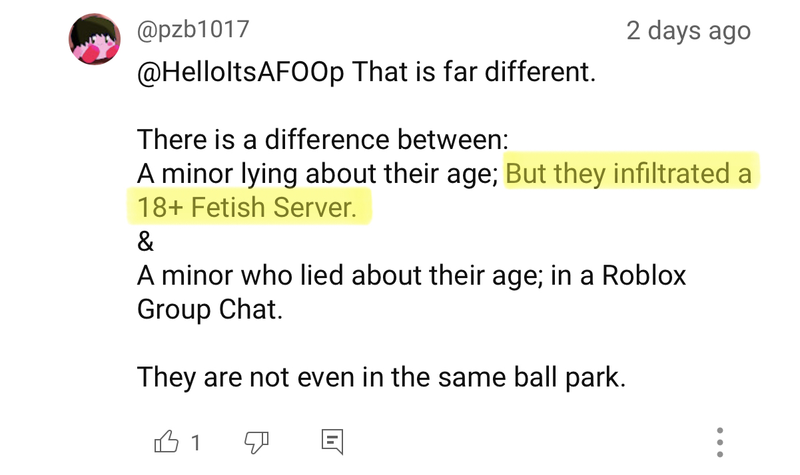Click "A minor lying about their age;" text

point(318,174)
